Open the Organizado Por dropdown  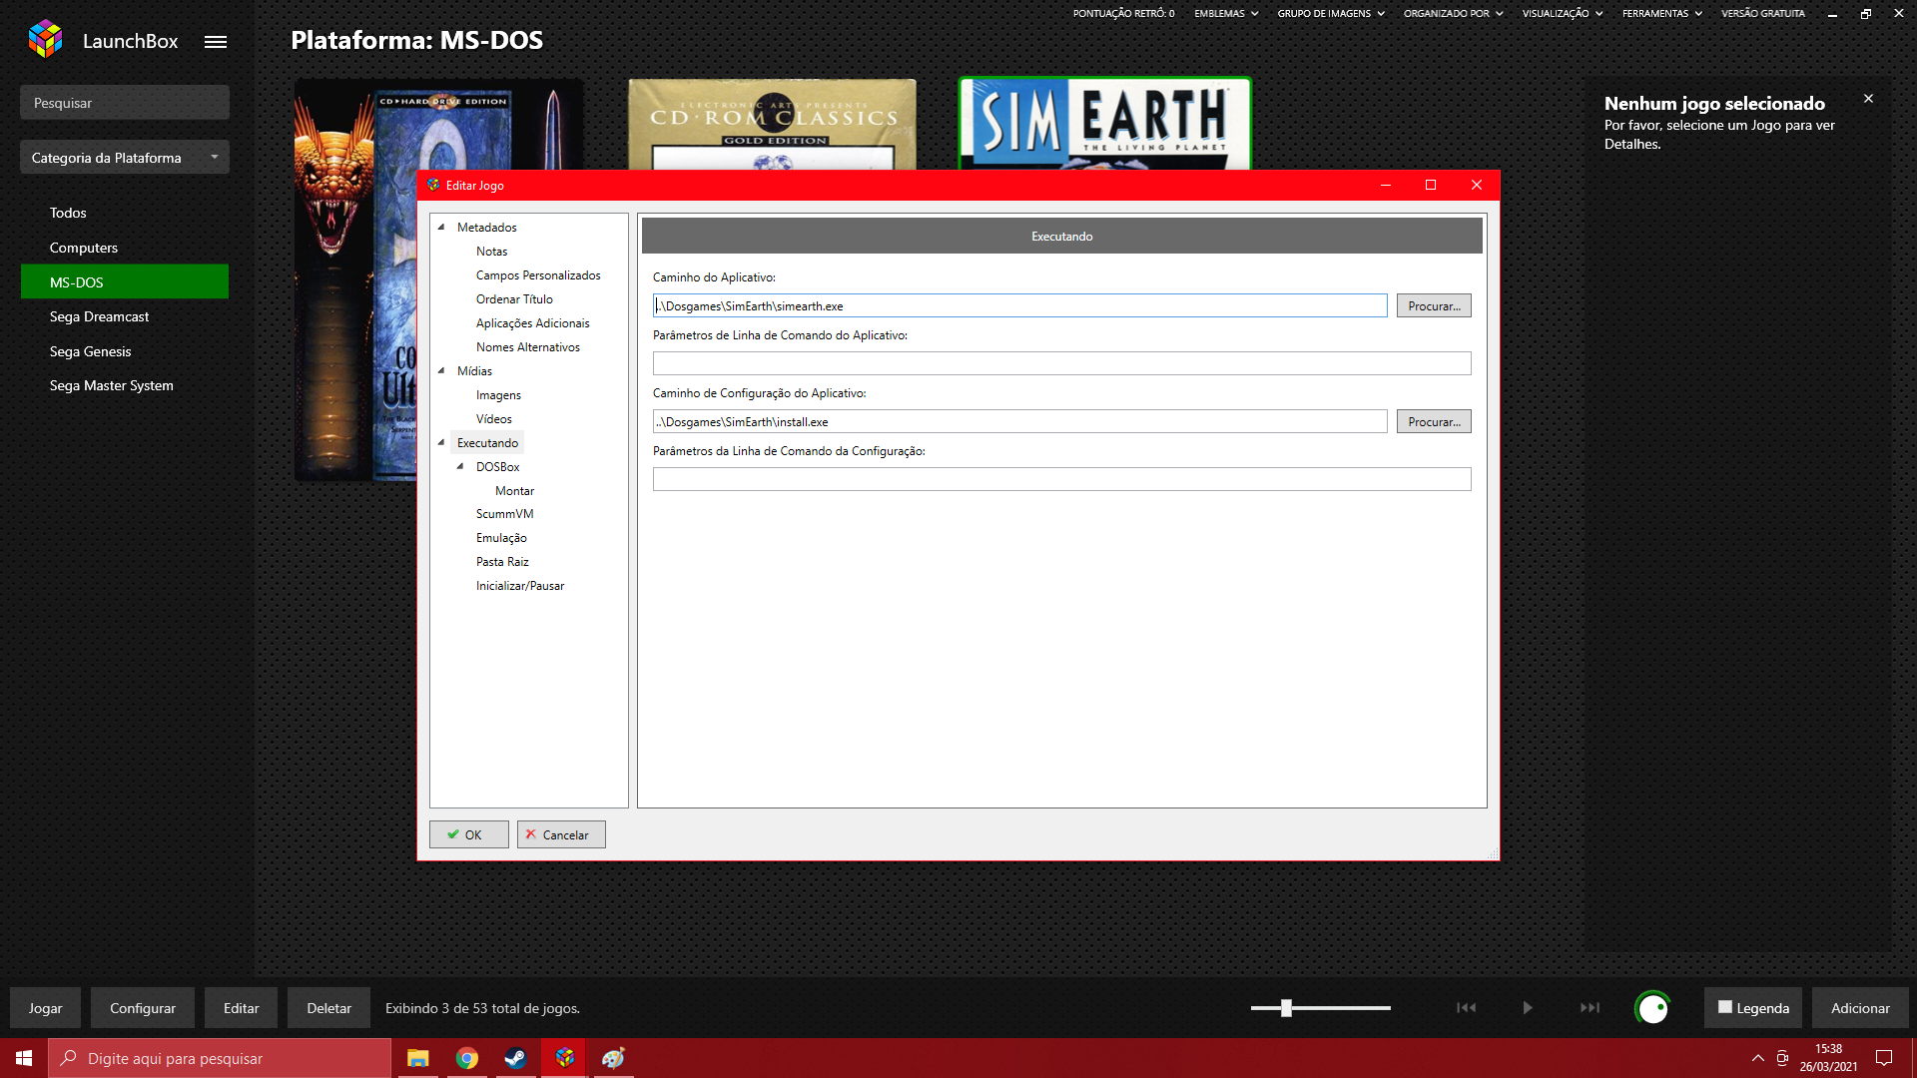coord(1453,14)
